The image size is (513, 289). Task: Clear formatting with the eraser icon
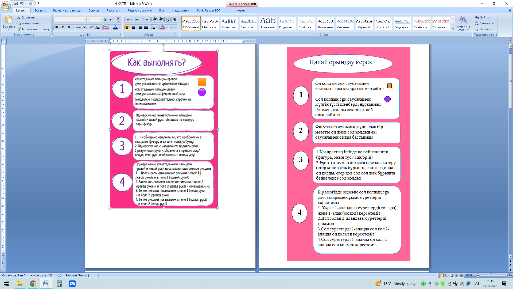[x=118, y=20]
